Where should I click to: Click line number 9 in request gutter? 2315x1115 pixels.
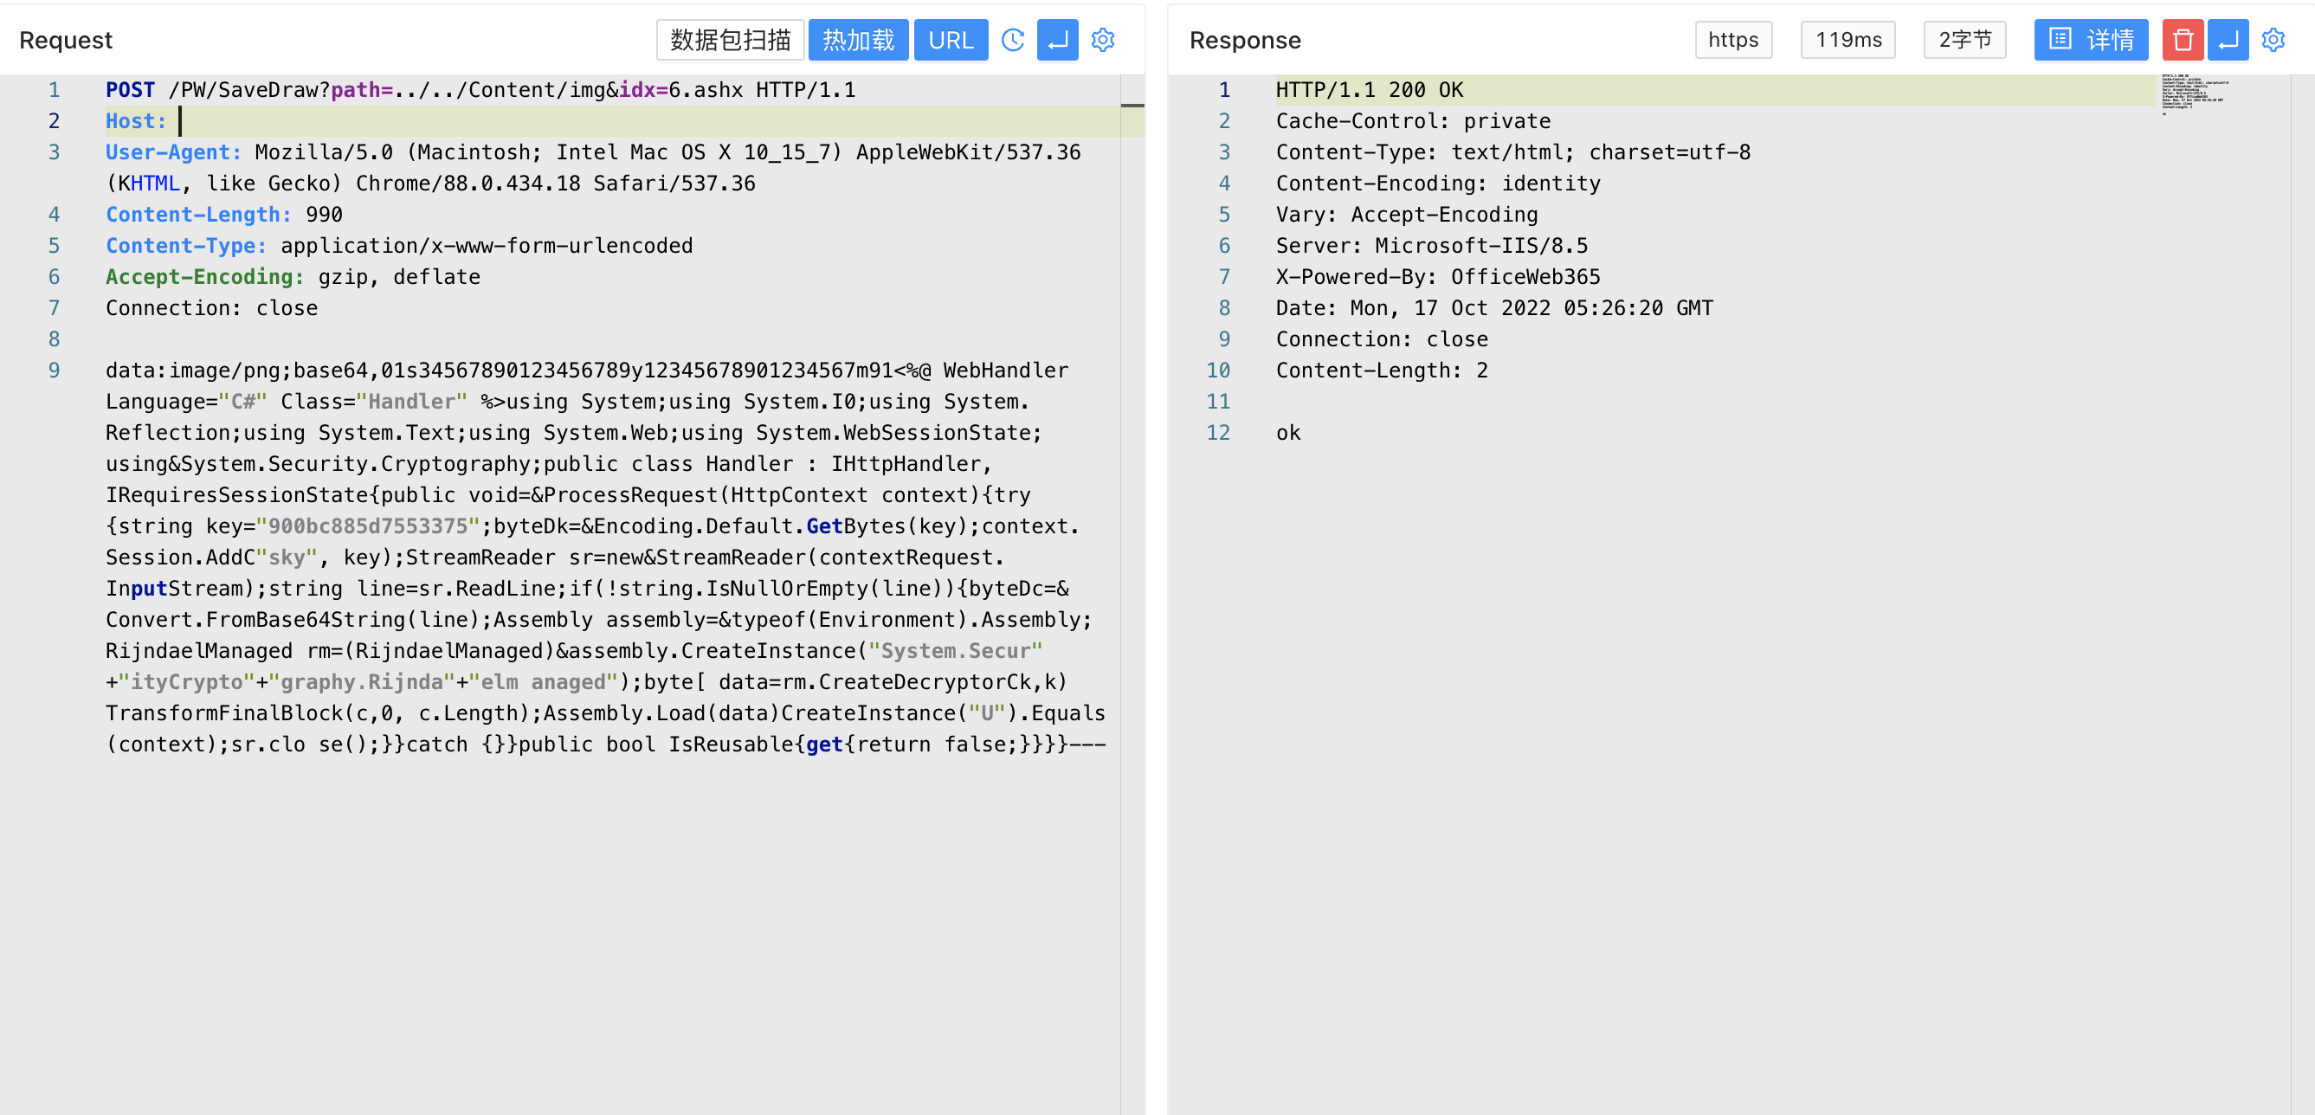pos(54,371)
